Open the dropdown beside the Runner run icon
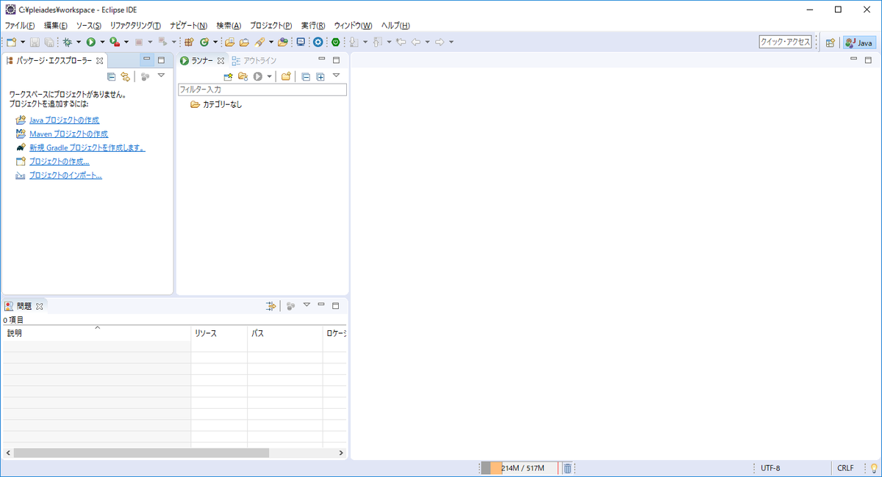This screenshot has height=477, width=882. [x=270, y=76]
